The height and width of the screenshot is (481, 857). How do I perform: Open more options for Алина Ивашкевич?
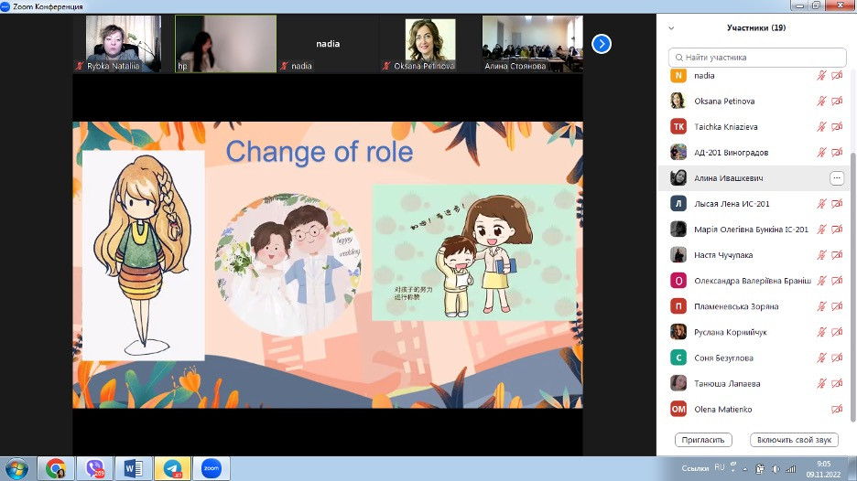836,178
